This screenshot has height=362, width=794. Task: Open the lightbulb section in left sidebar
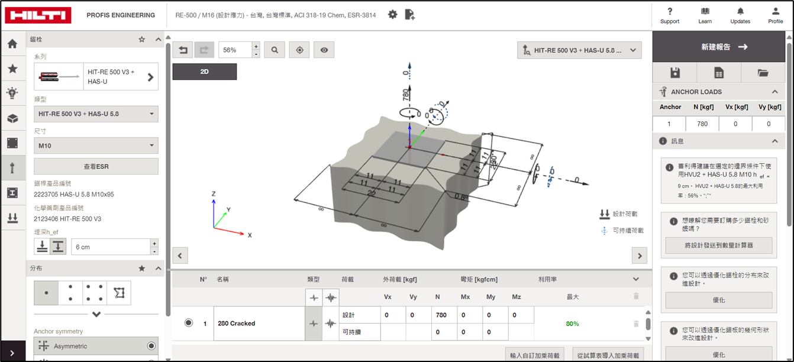point(12,93)
